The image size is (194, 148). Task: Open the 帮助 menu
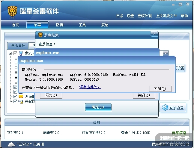(184, 16)
